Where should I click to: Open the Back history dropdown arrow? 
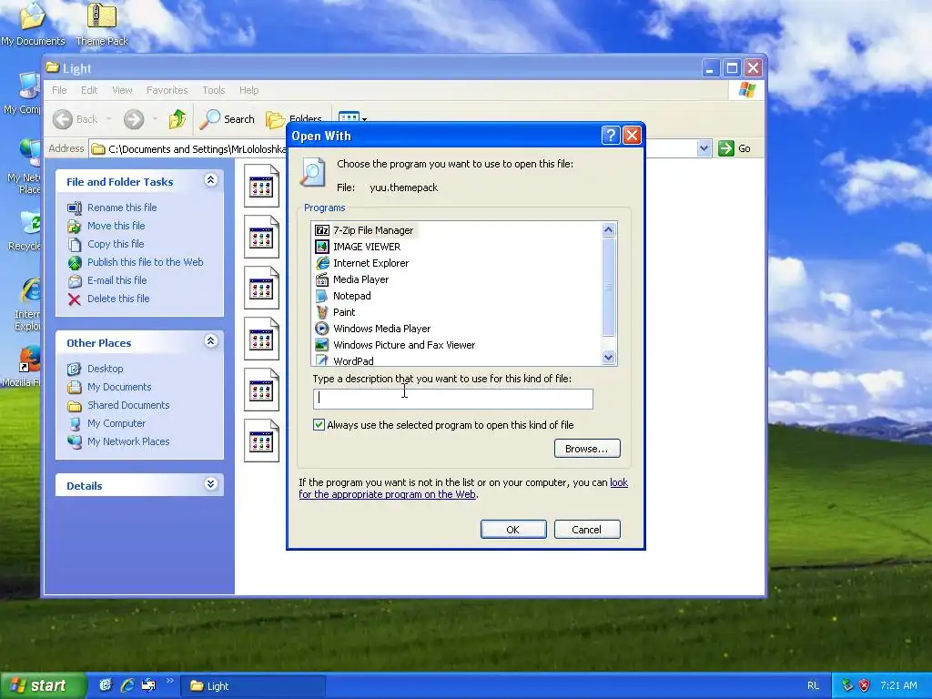(109, 119)
